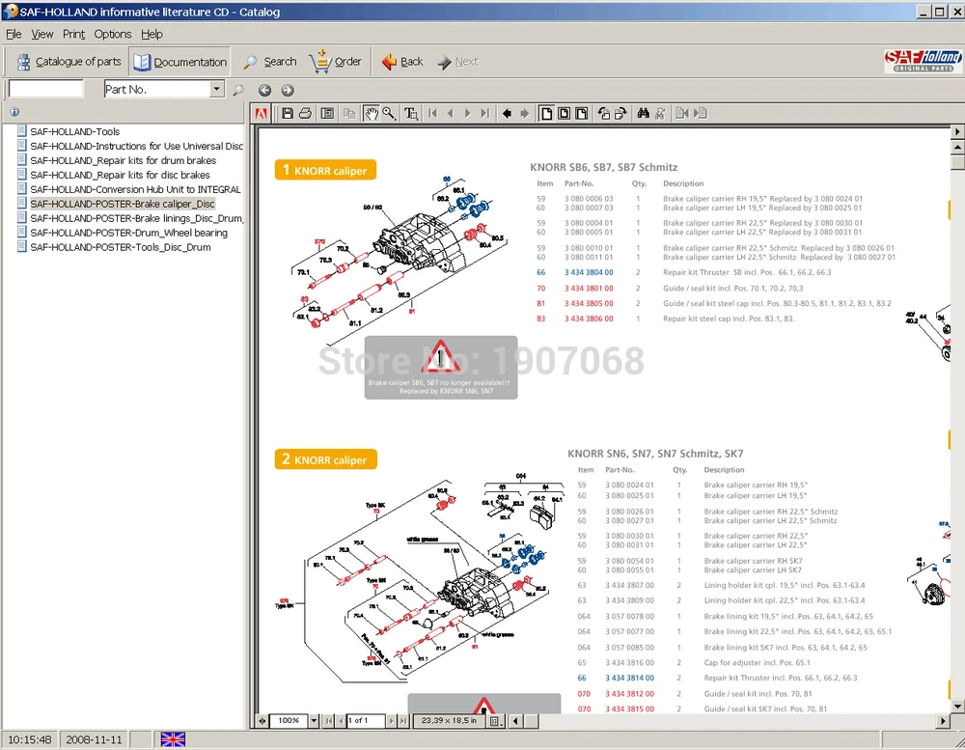Select POSTER-Brake caliper_Disc document
Image resolution: width=965 pixels, height=750 pixels.
(x=123, y=204)
